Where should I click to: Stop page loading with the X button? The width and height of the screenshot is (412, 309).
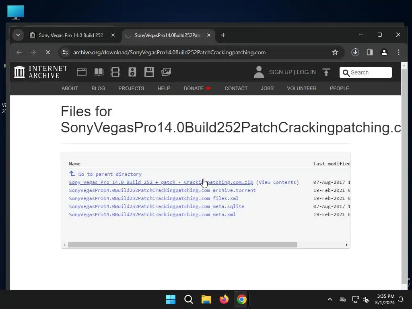point(48,52)
